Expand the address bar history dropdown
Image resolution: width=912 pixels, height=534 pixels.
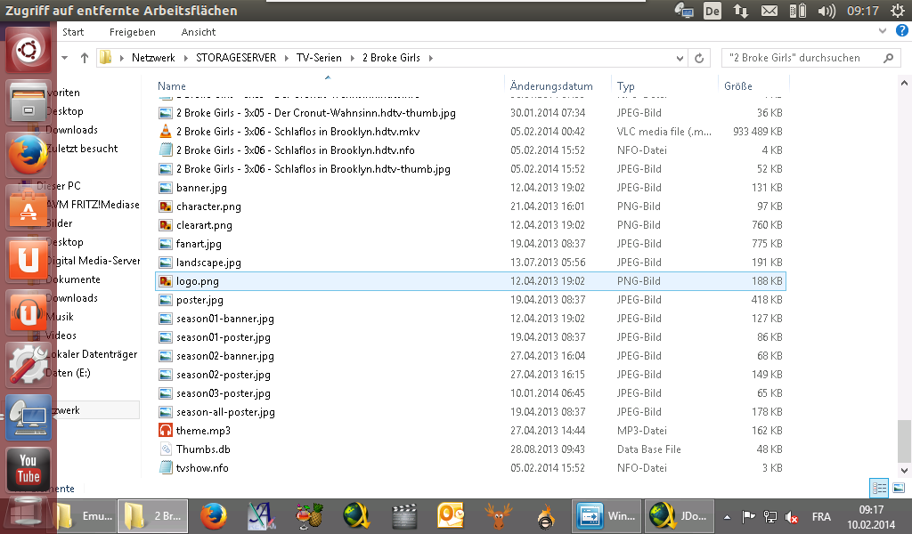click(x=680, y=58)
